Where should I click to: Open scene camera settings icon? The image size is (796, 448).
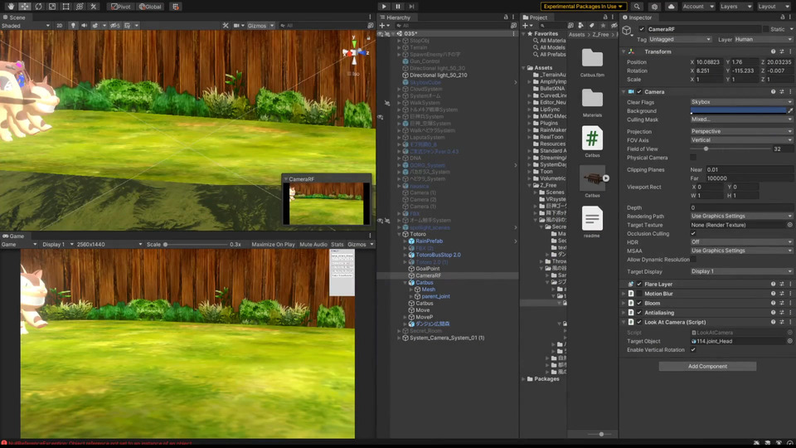coord(236,26)
